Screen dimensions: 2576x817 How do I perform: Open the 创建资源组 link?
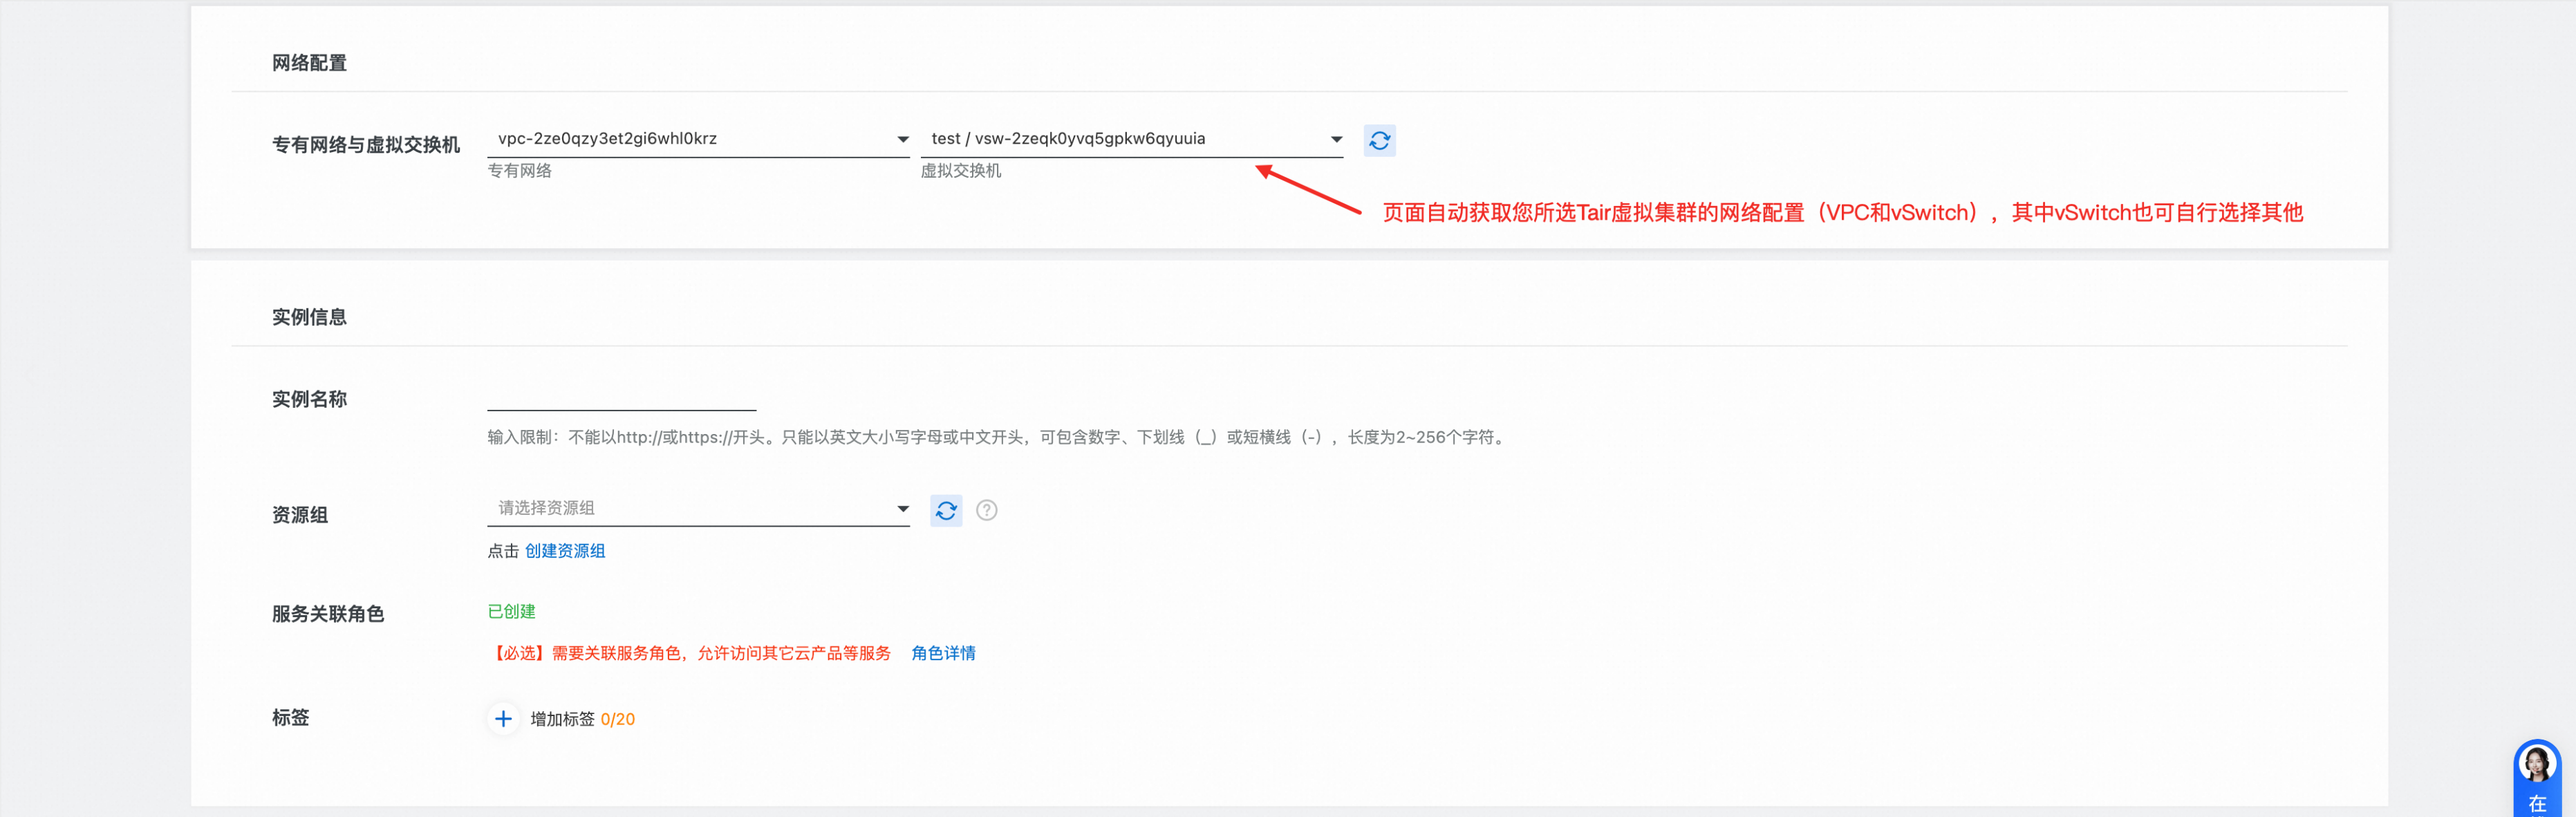(565, 551)
